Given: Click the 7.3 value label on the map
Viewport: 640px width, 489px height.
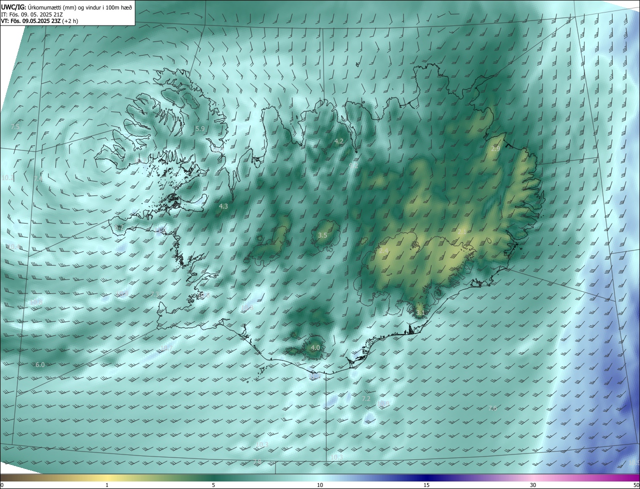Looking at the screenshot, I should point(154,294).
